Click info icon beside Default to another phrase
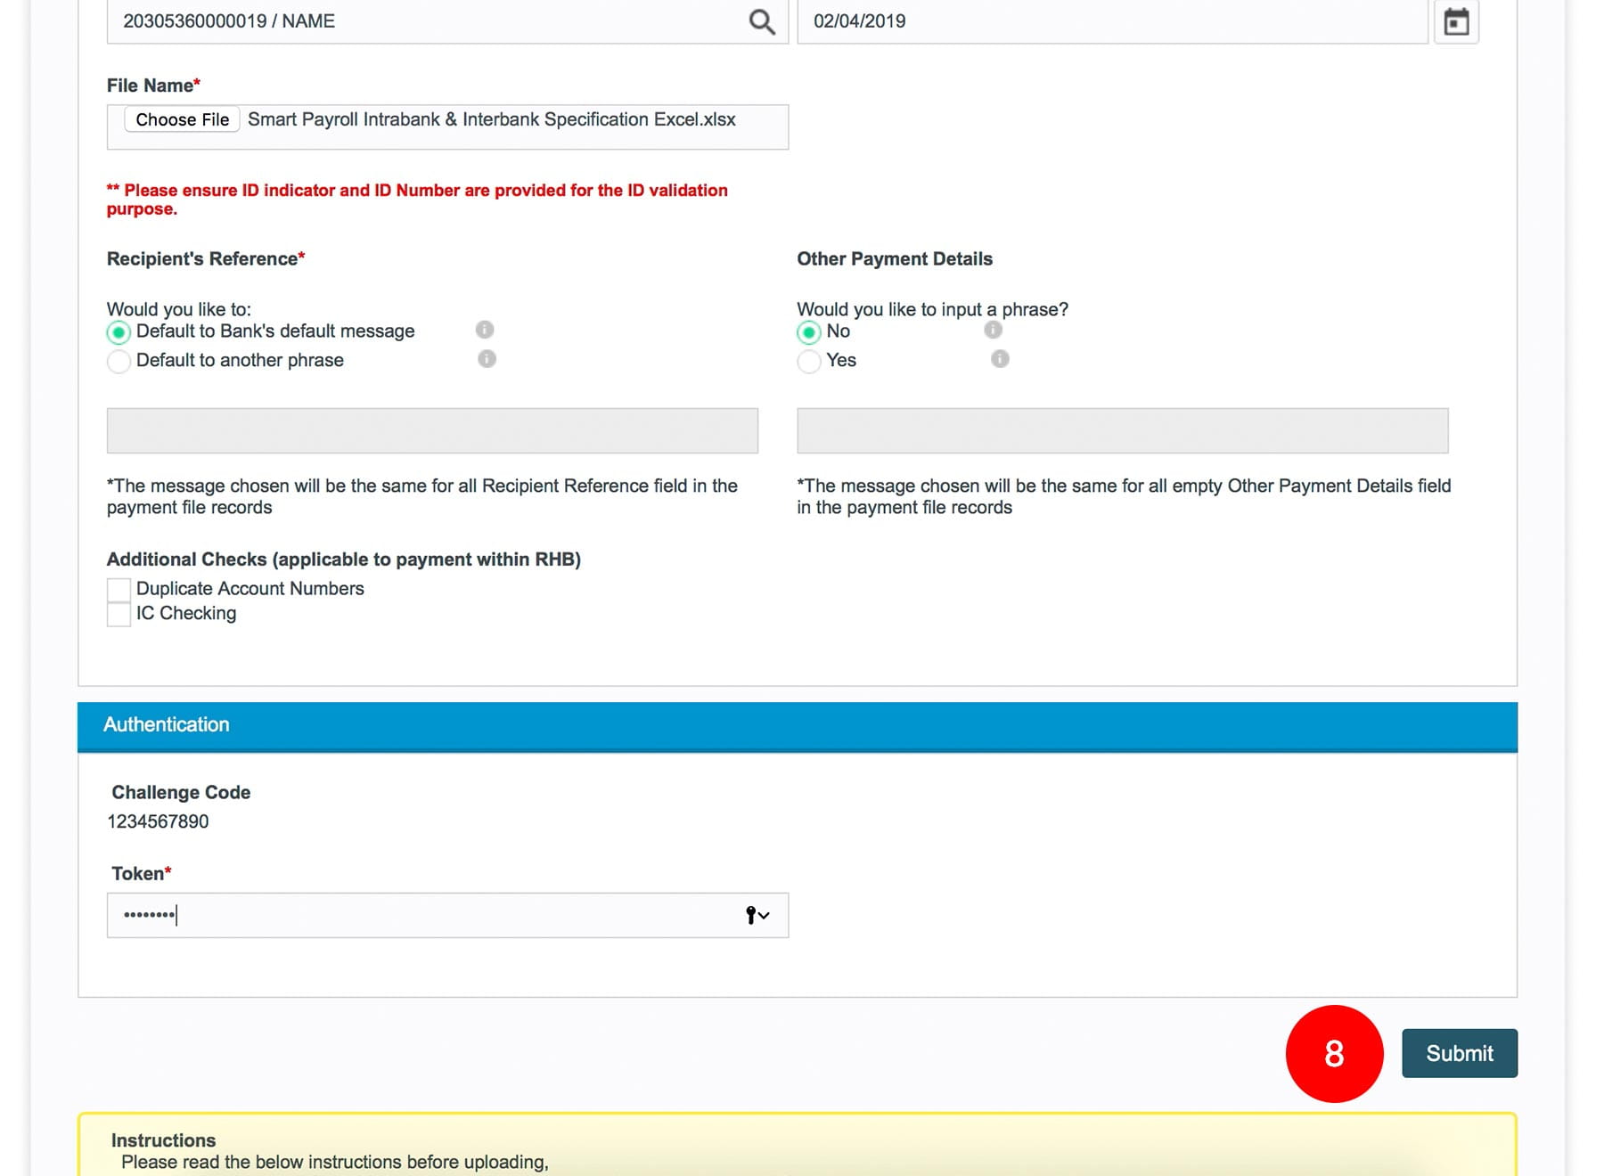Viewport: 1604px width, 1176px height. 487,359
